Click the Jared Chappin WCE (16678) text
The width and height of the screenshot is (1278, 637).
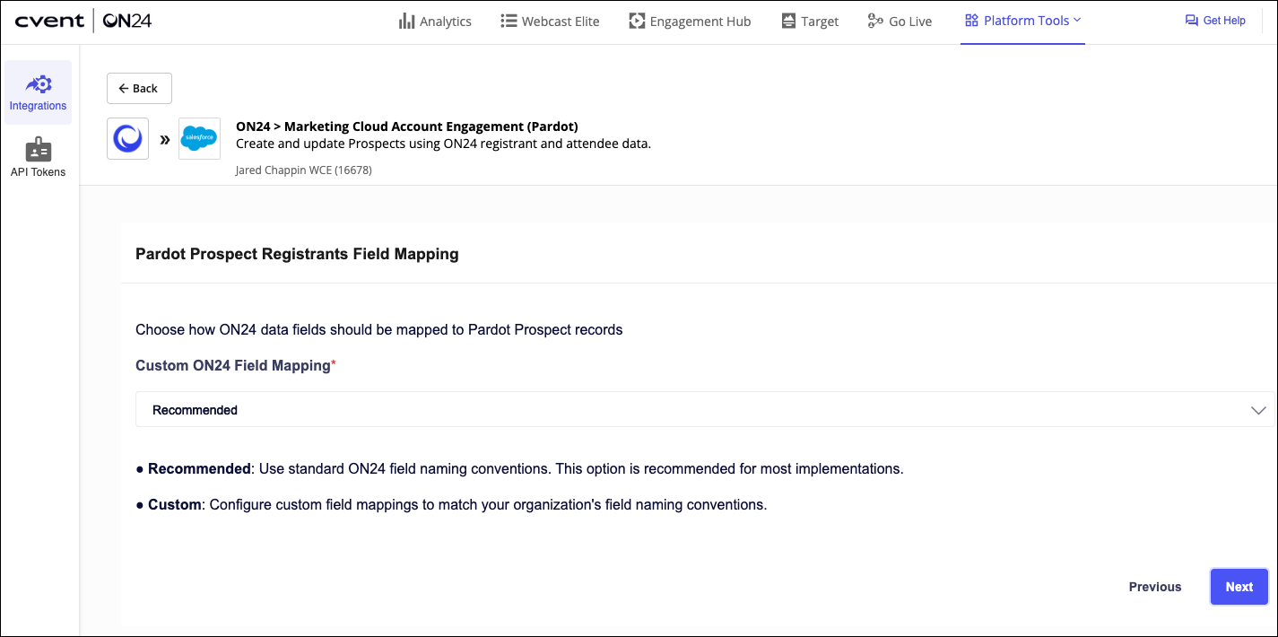tap(303, 170)
